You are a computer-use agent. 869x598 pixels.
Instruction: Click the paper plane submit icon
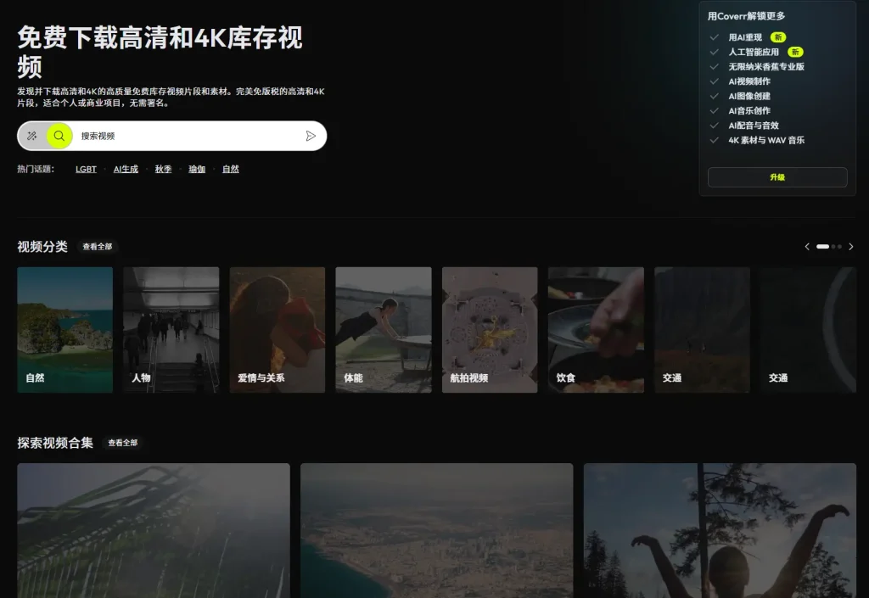pos(311,136)
